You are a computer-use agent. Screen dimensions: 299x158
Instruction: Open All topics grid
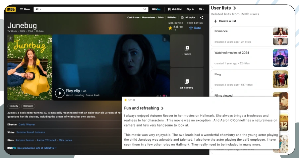(x=188, y=17)
